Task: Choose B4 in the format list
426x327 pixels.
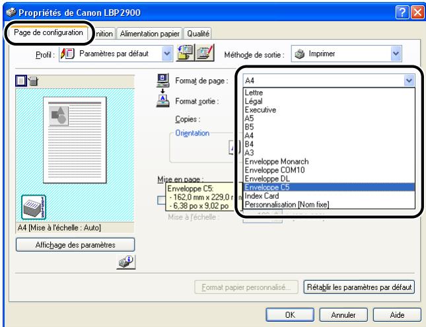Action: point(329,144)
